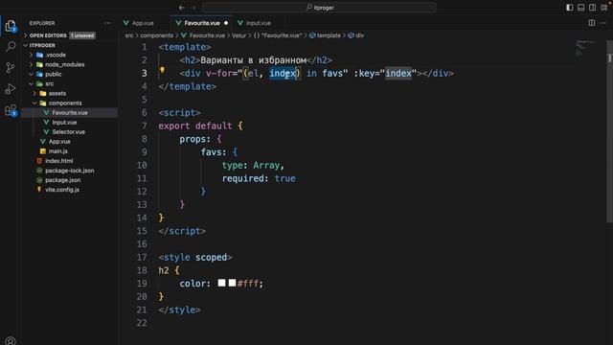Screen dimensions: 613x345
Task: Click the 1 unsaved badge
Action: tap(82, 35)
